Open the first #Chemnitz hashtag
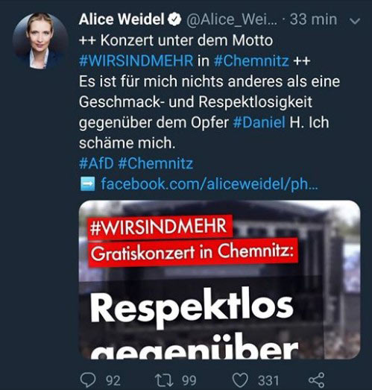The height and width of the screenshot is (390, 372). pyautogui.click(x=251, y=60)
